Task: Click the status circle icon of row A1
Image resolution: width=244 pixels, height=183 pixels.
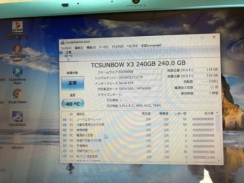Action: pos(65,146)
